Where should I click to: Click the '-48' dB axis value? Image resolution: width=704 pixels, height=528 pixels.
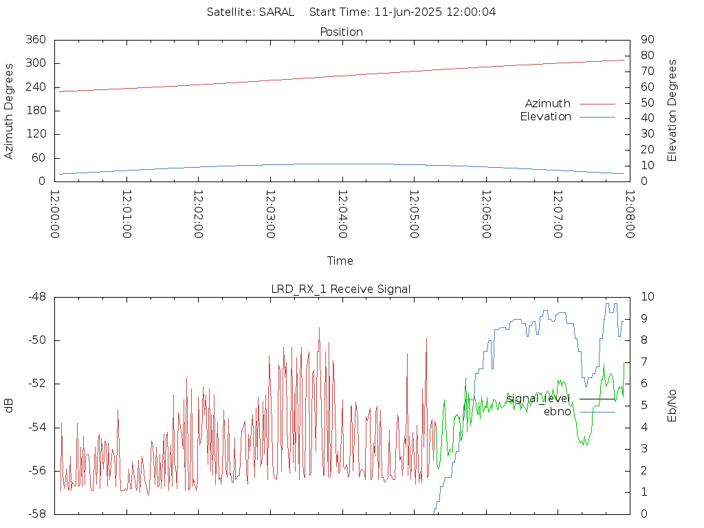click(37, 297)
